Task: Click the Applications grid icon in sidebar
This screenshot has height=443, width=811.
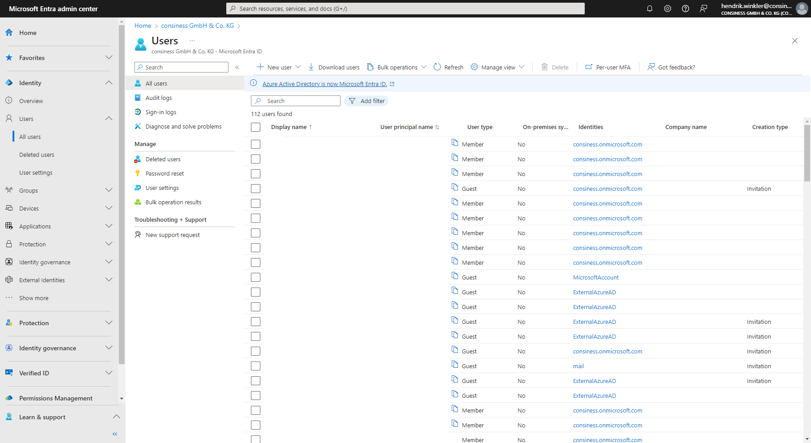Action: tap(9, 226)
